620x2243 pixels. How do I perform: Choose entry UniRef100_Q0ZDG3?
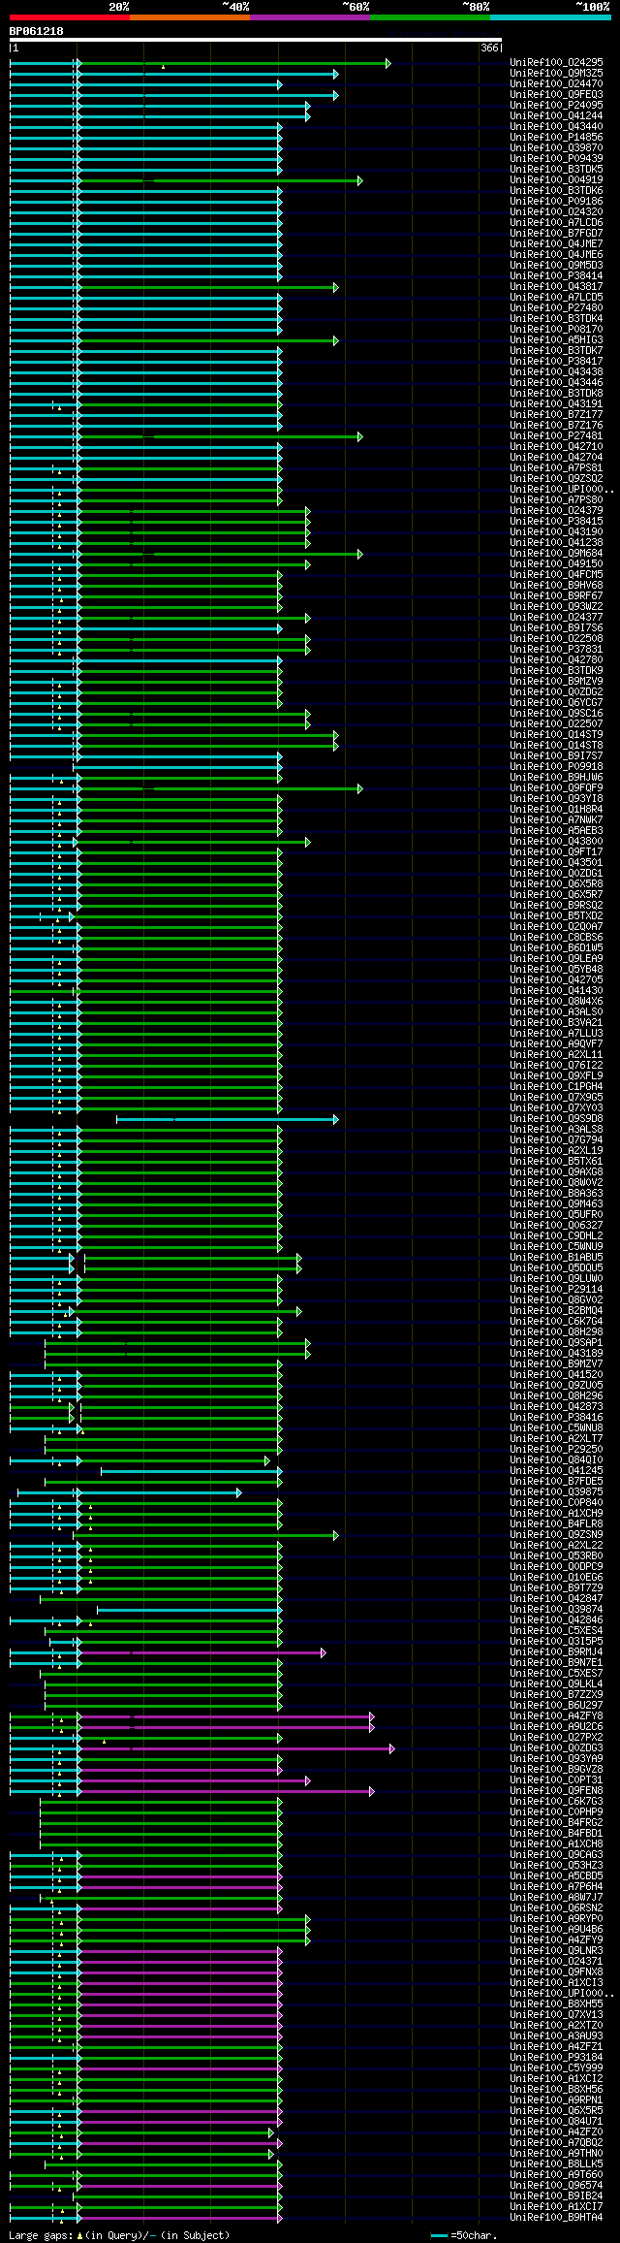(x=556, y=1748)
